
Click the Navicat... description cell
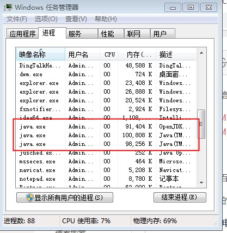[175, 170]
